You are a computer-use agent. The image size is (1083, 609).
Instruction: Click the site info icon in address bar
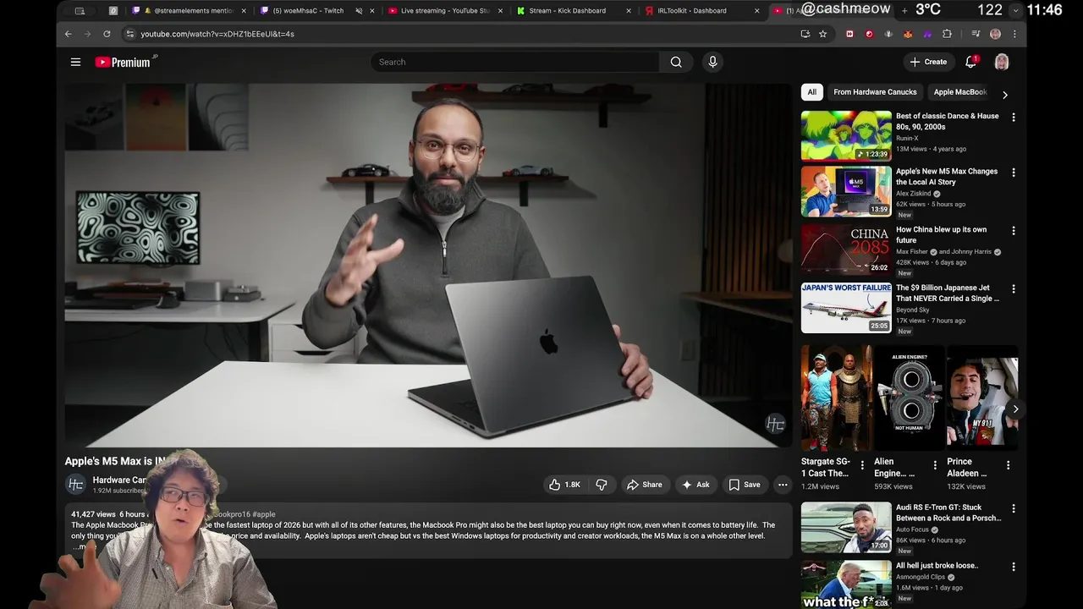(129, 34)
